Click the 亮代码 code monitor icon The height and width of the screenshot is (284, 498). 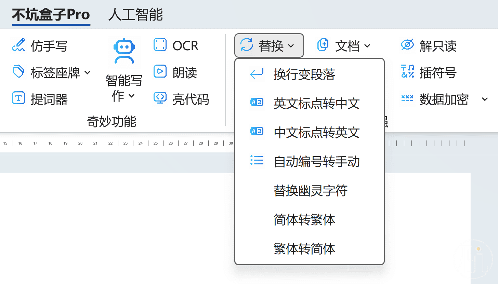click(160, 98)
